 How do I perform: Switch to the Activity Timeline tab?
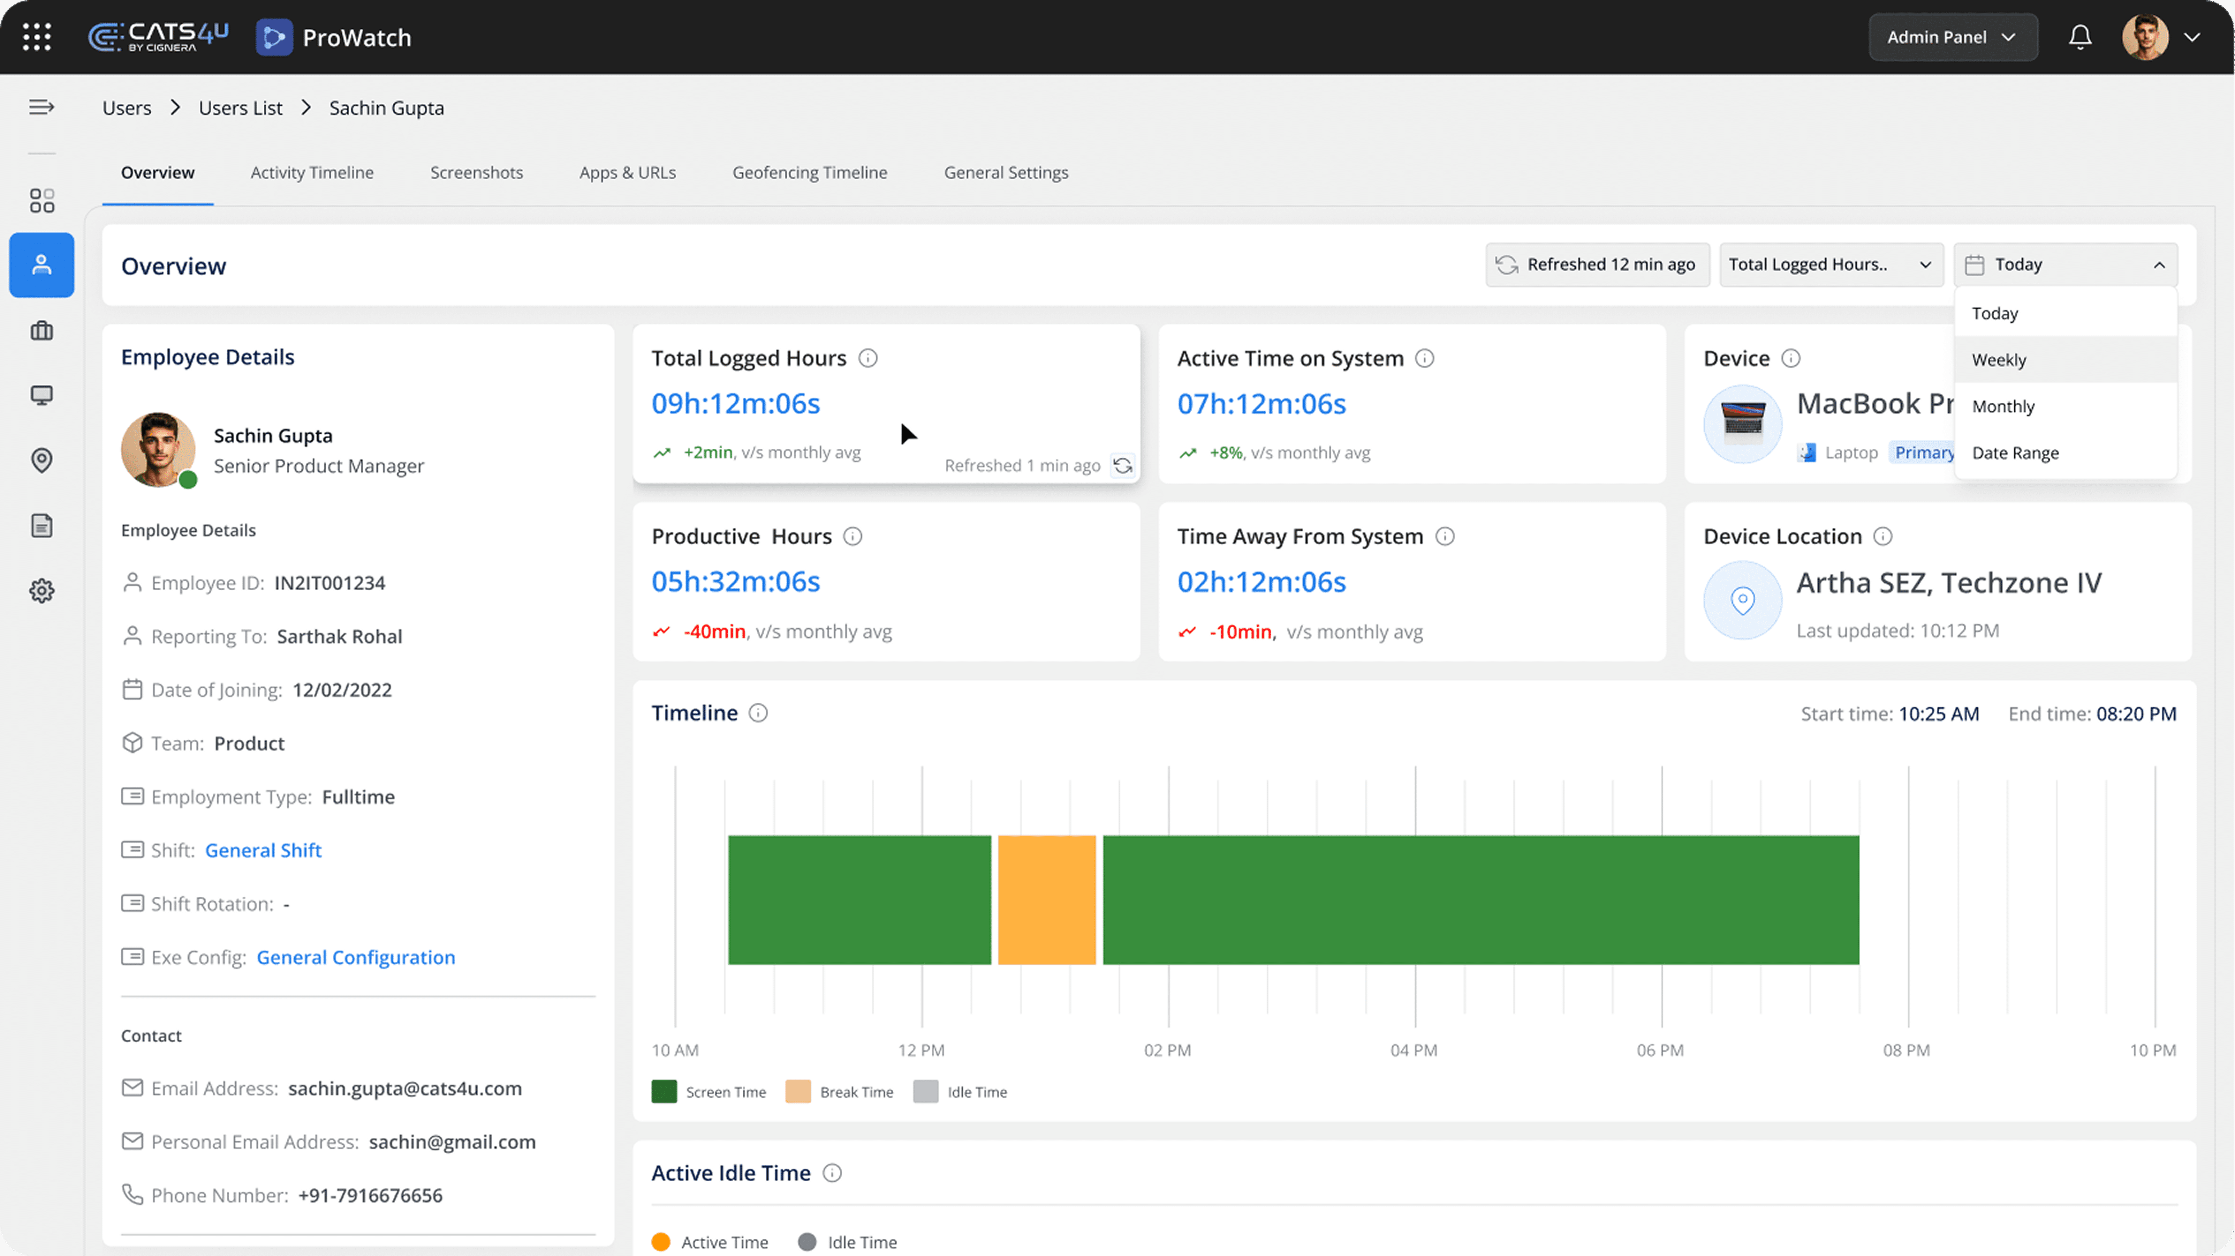click(x=312, y=173)
